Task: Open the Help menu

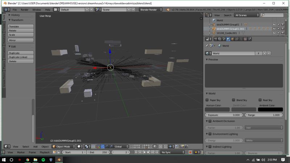Action: [x=47, y=10]
